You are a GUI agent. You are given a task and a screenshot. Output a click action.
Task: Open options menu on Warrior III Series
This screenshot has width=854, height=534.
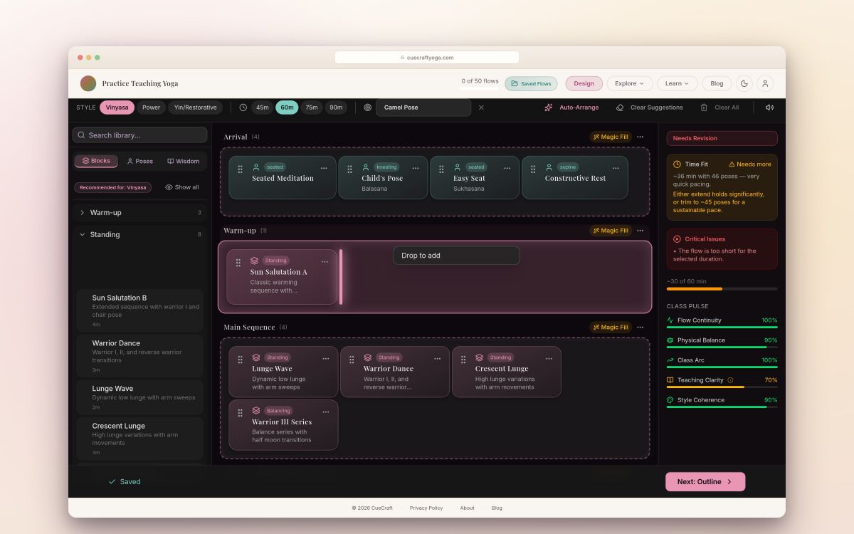[x=326, y=412]
